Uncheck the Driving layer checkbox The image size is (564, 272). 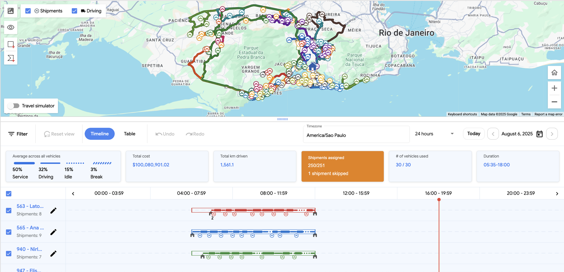point(74,11)
